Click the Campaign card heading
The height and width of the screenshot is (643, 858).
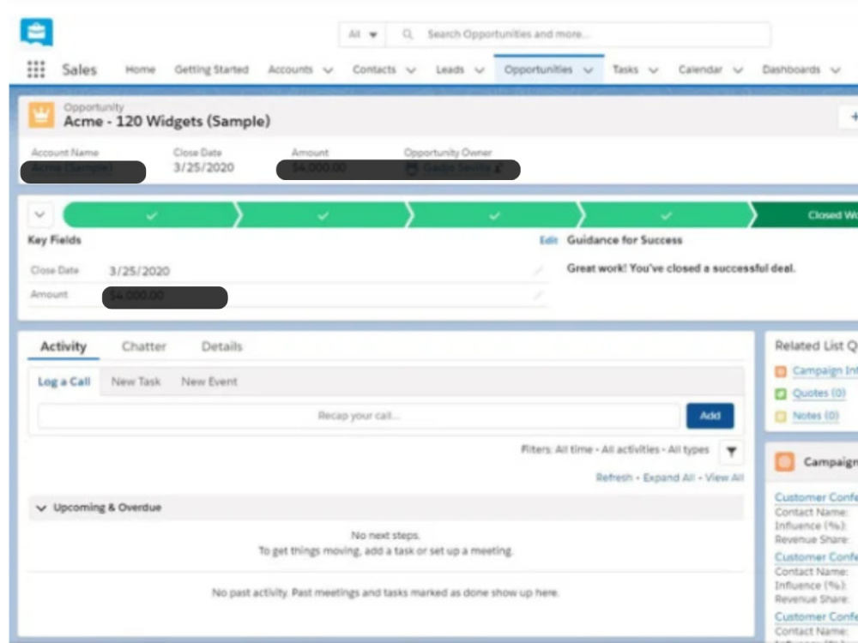pos(831,462)
